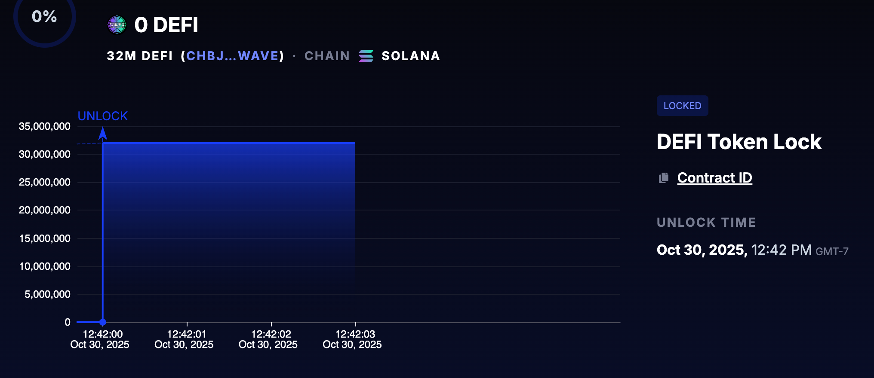Click the blue dot at chart origin
This screenshot has height=378, width=874.
(x=103, y=322)
